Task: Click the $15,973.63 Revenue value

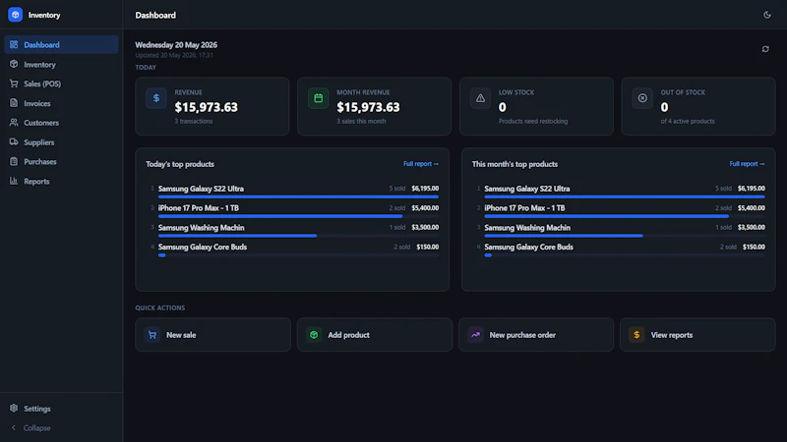Action: point(207,107)
